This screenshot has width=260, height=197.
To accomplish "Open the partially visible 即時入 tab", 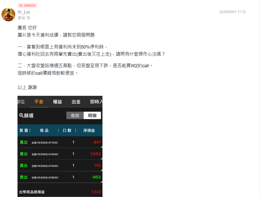I will pyautogui.click(x=96, y=101).
